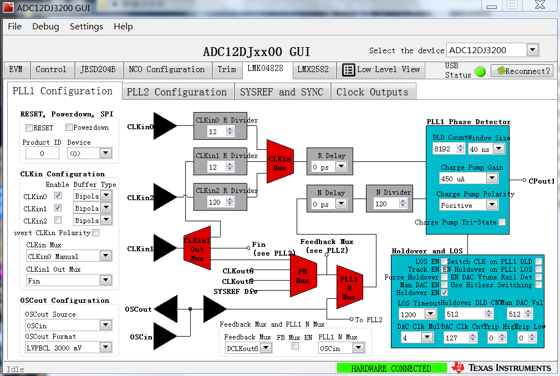
Task: Toggle Use Hitless Switching checkbox
Action: [x=538, y=284]
